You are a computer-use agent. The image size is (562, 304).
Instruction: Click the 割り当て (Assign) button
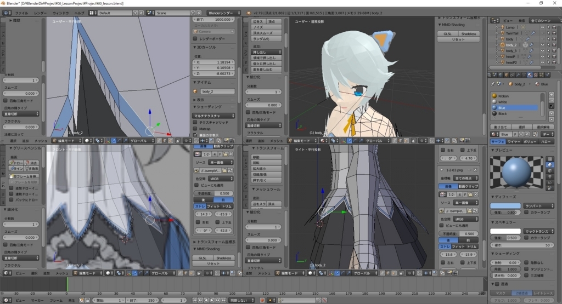501,127
